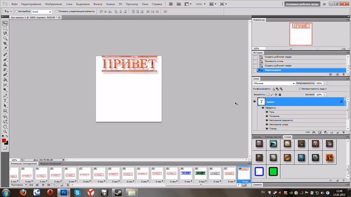Open the auto-select Layer/Group dropdown
This screenshot has width=351, height=197.
click(x=42, y=11)
